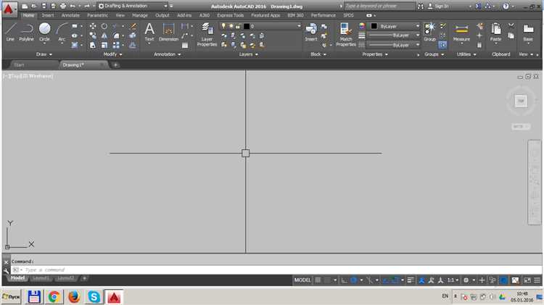This screenshot has height=305, width=544.
Task: Expand the Modify panel options
Action: [x=112, y=54]
